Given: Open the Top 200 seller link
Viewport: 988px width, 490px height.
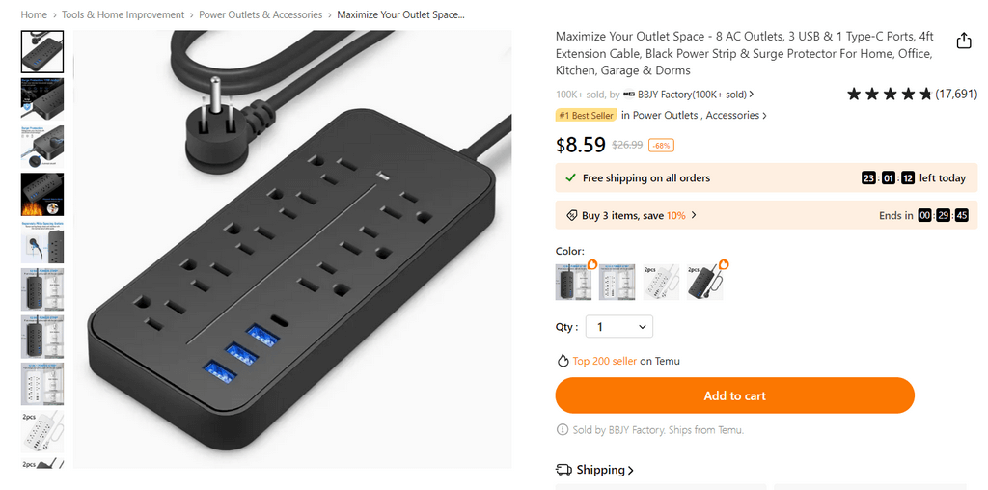Looking at the screenshot, I should pos(605,361).
